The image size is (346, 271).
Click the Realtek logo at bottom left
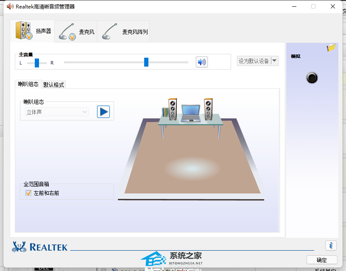[40, 247]
